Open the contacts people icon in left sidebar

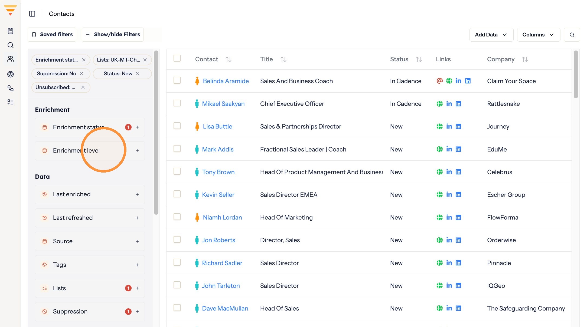click(11, 59)
